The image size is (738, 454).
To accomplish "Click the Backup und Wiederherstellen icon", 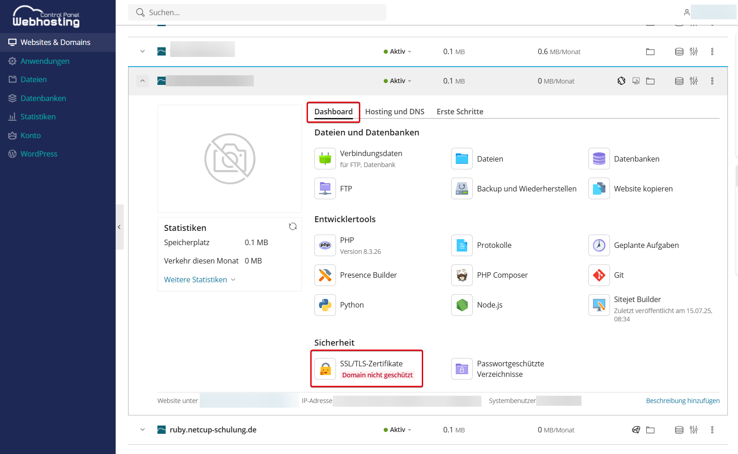I will [x=462, y=189].
